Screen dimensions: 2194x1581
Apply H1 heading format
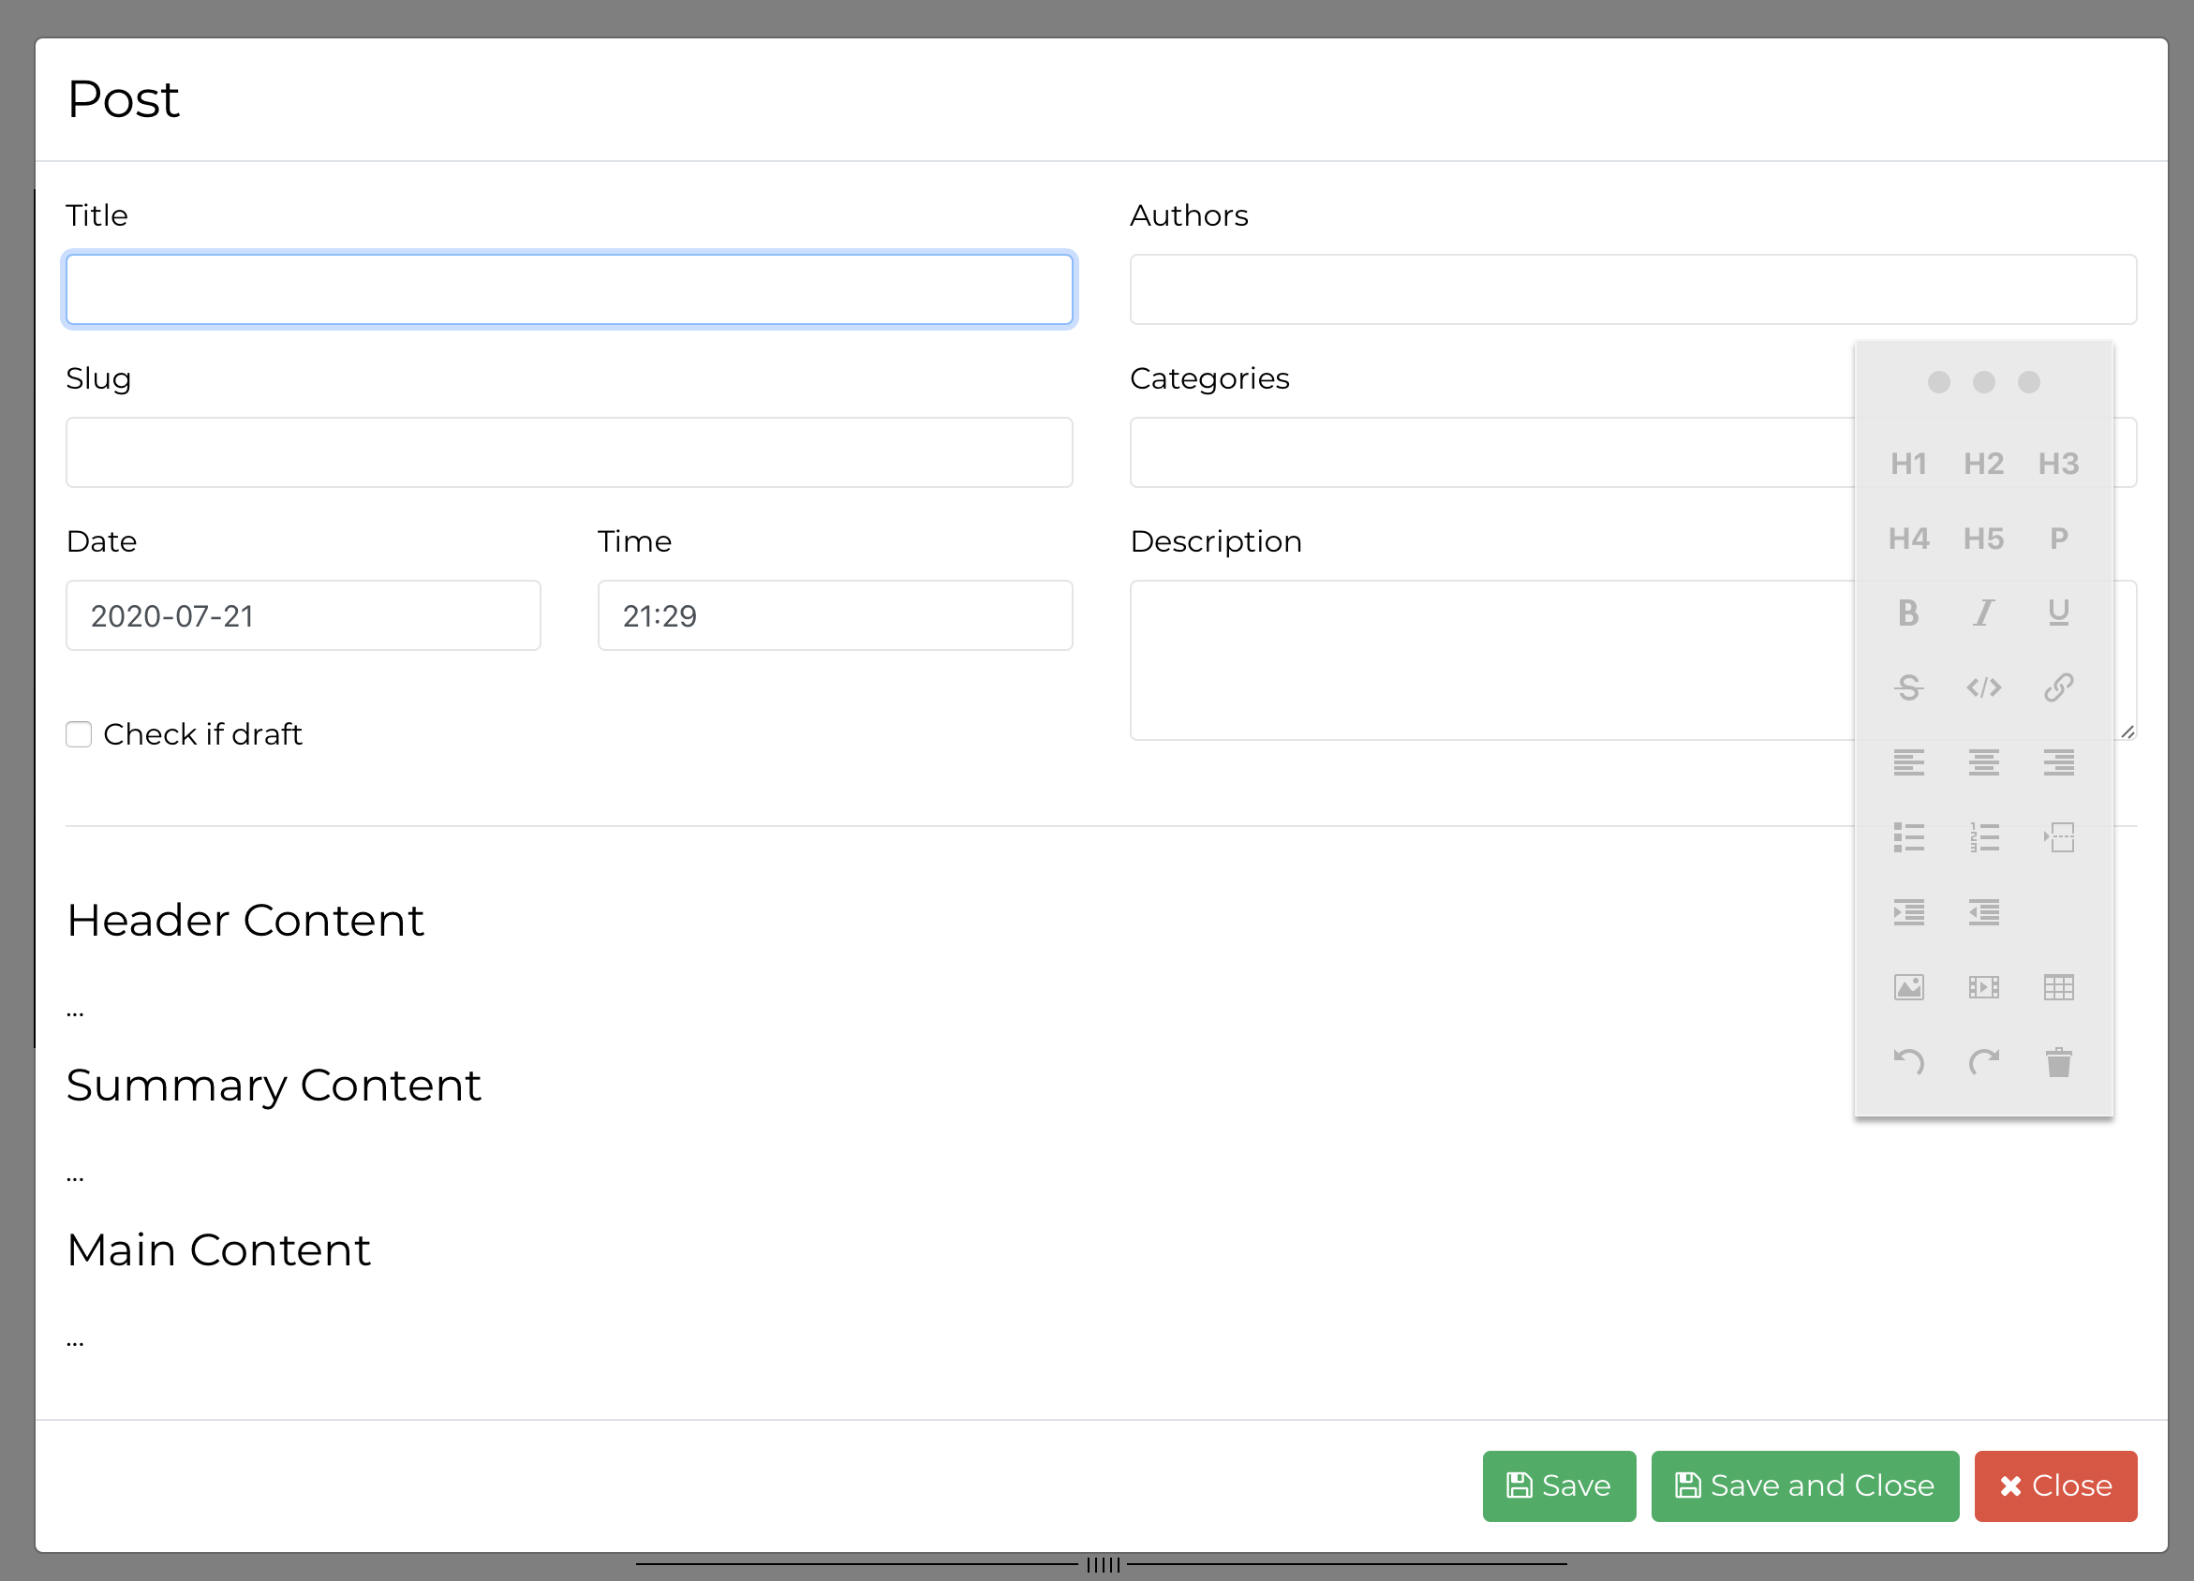[1907, 465]
